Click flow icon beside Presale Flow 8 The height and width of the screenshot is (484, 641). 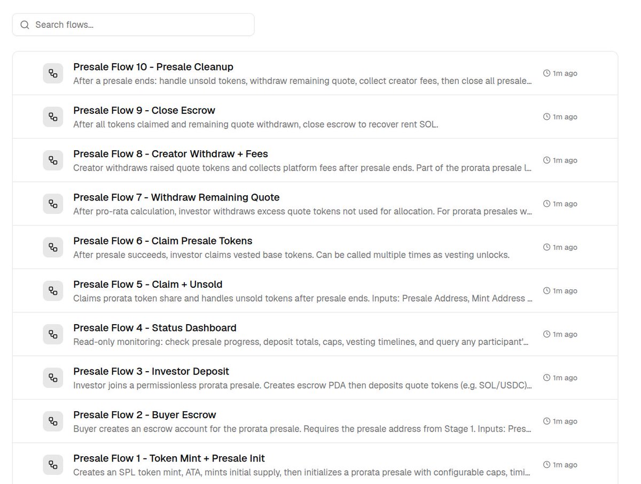(53, 160)
